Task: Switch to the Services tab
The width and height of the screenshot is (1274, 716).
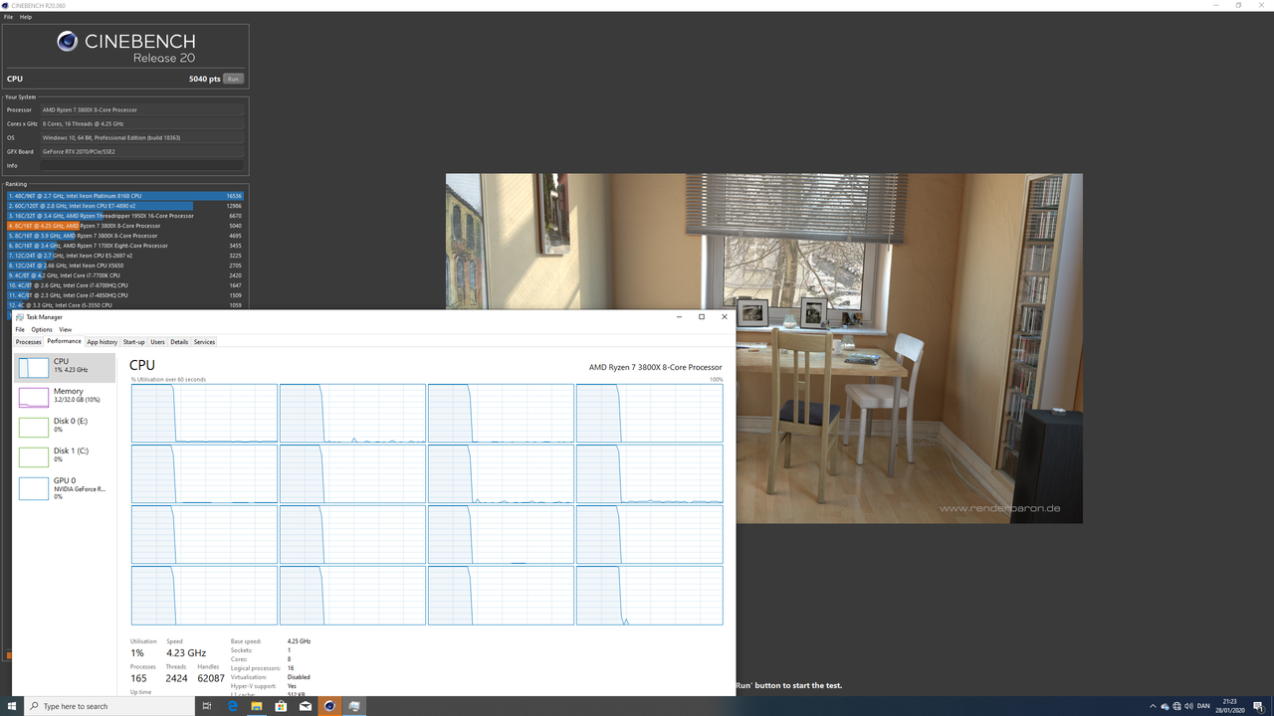Action: coord(204,342)
